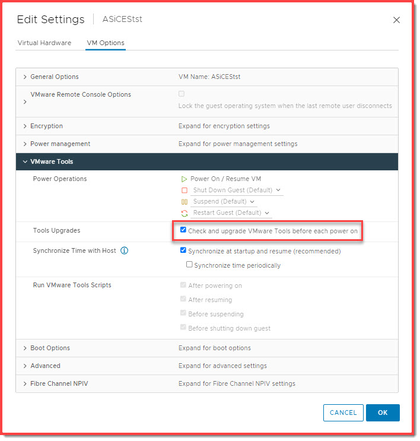Expand the Encryption settings row
420x441 pixels.
click(x=25, y=126)
